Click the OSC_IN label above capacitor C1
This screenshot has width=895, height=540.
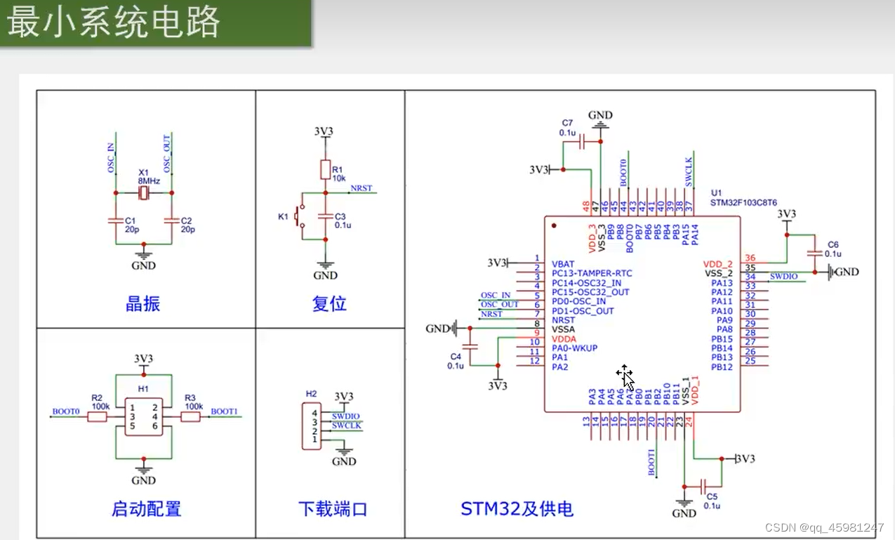pos(110,157)
